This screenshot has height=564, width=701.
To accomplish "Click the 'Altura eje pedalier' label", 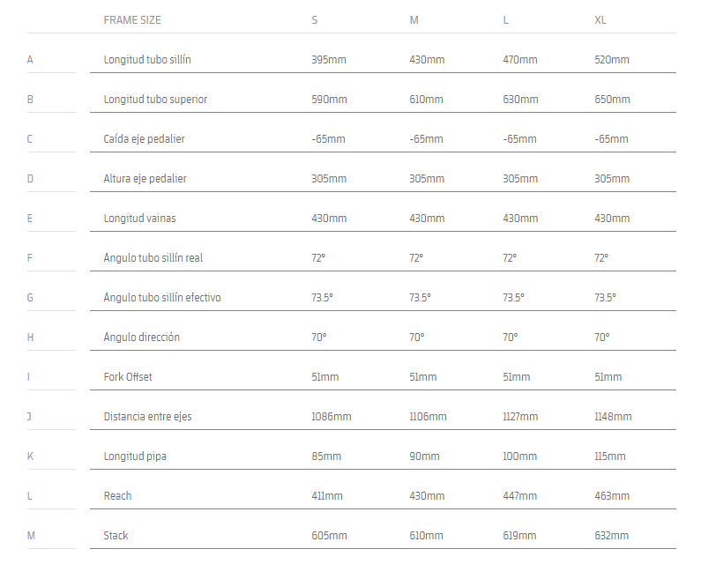I will (x=145, y=179).
